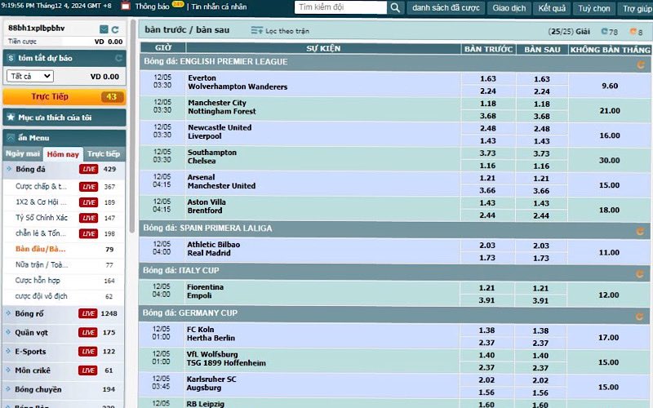Select 1.63 odds for Everton bàn trước
The height and width of the screenshot is (408, 653).
pyautogui.click(x=488, y=79)
